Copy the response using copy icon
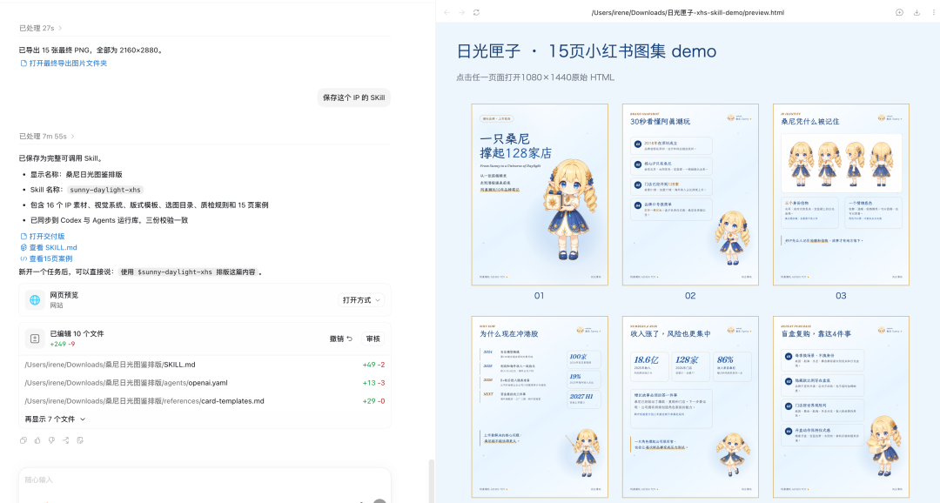 23,440
